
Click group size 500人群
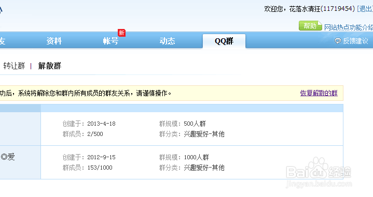(195, 124)
